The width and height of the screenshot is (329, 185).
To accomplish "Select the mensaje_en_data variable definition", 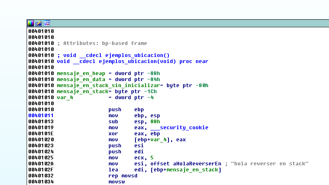I will pos(80,79).
